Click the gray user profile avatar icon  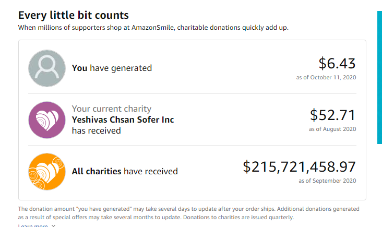pyautogui.click(x=46, y=68)
